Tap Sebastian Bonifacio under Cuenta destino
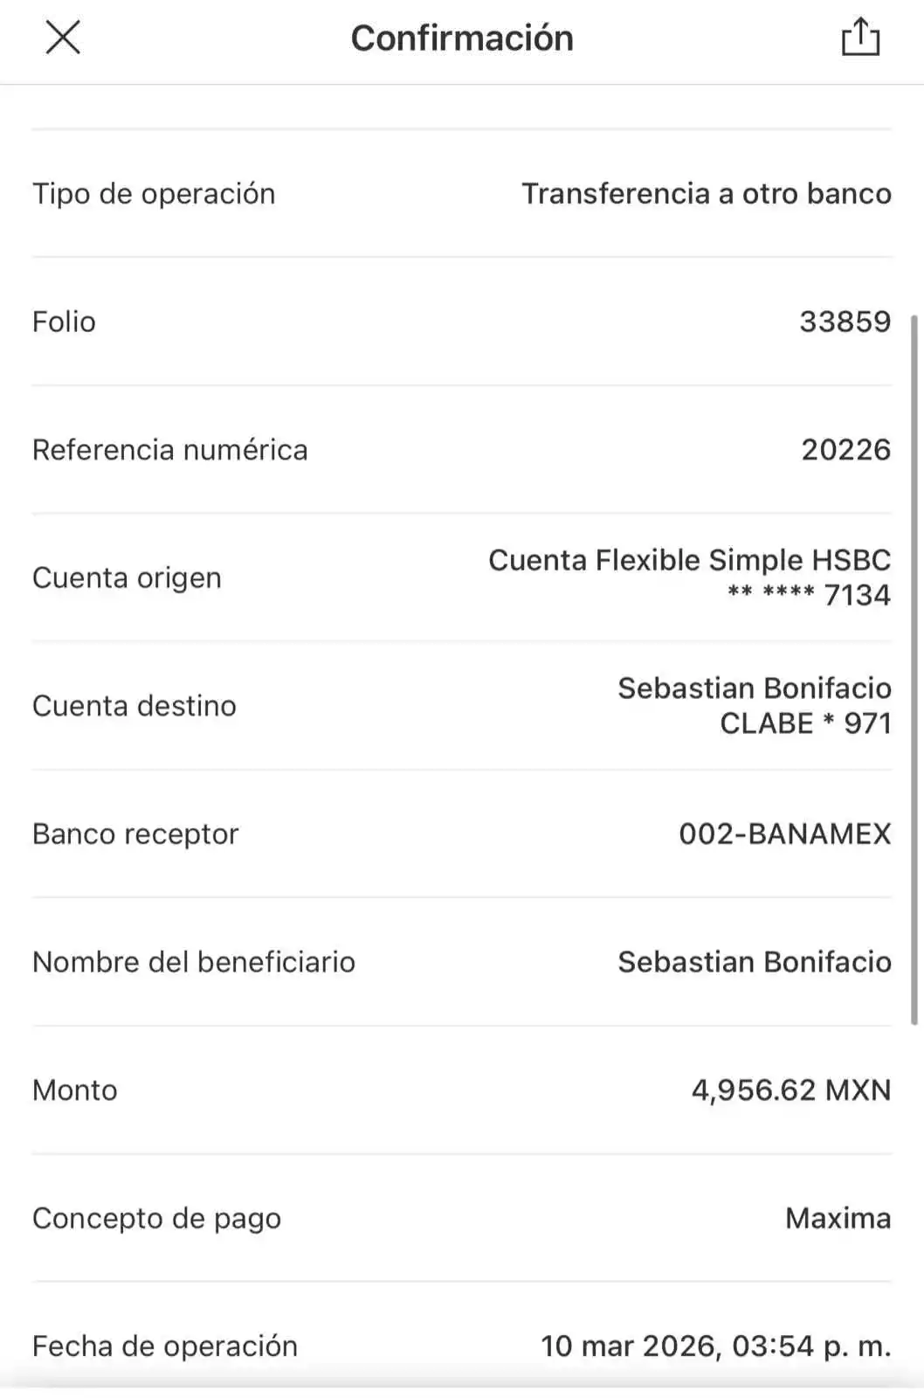Viewport: 924px width, 1398px height. coord(755,689)
